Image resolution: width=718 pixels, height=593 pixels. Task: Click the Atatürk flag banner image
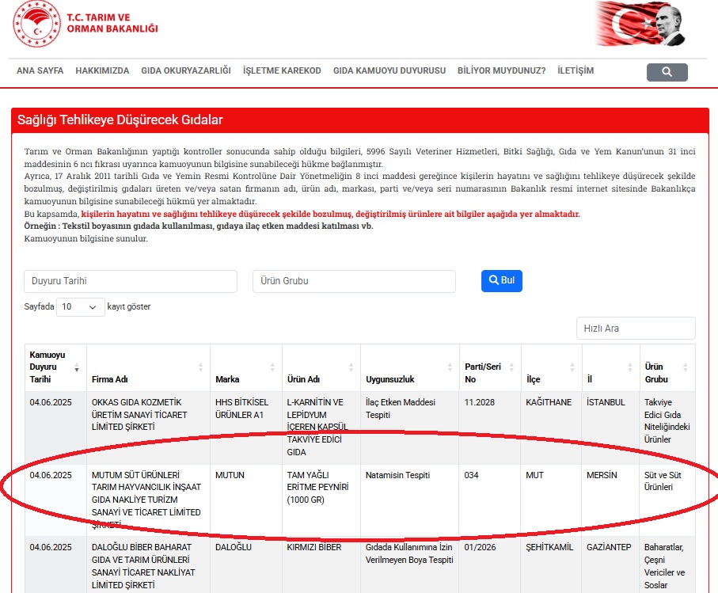coord(640,24)
